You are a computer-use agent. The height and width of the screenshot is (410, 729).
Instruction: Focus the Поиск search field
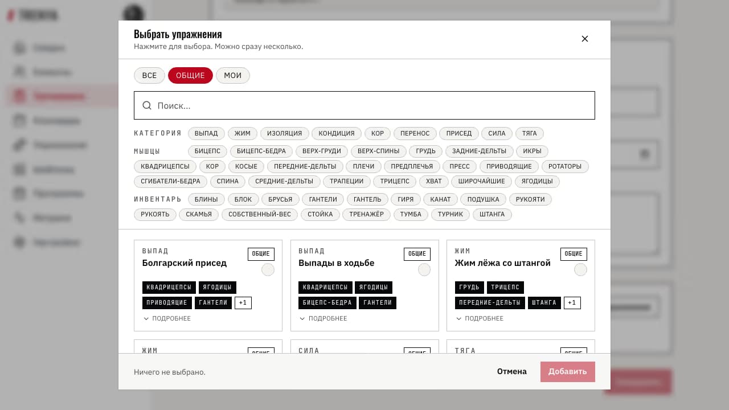click(364, 105)
